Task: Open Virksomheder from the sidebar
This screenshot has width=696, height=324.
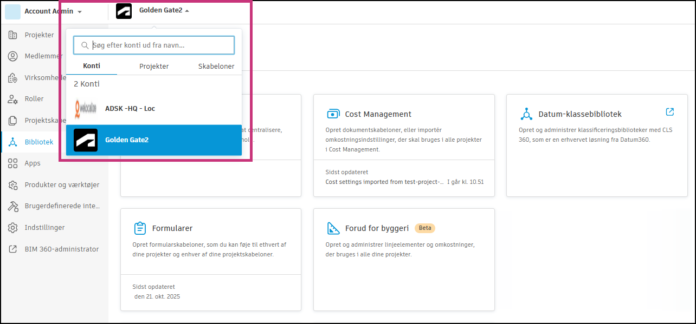Action: 12,77
